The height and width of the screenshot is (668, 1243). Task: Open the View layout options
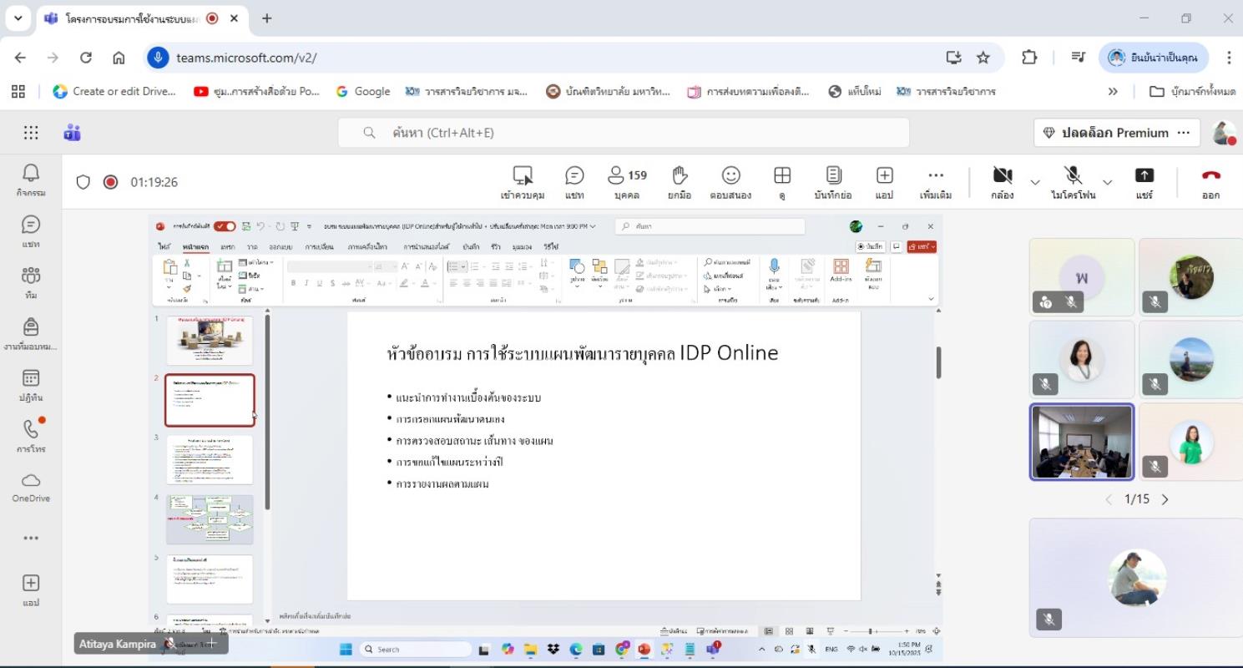coord(782,182)
